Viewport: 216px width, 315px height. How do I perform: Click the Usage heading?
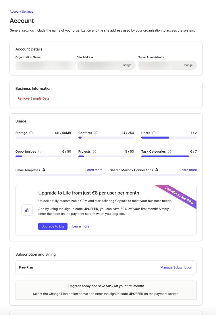tap(21, 121)
